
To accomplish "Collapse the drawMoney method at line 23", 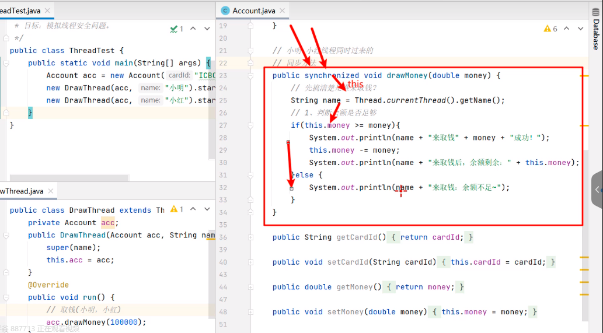I will click(251, 76).
